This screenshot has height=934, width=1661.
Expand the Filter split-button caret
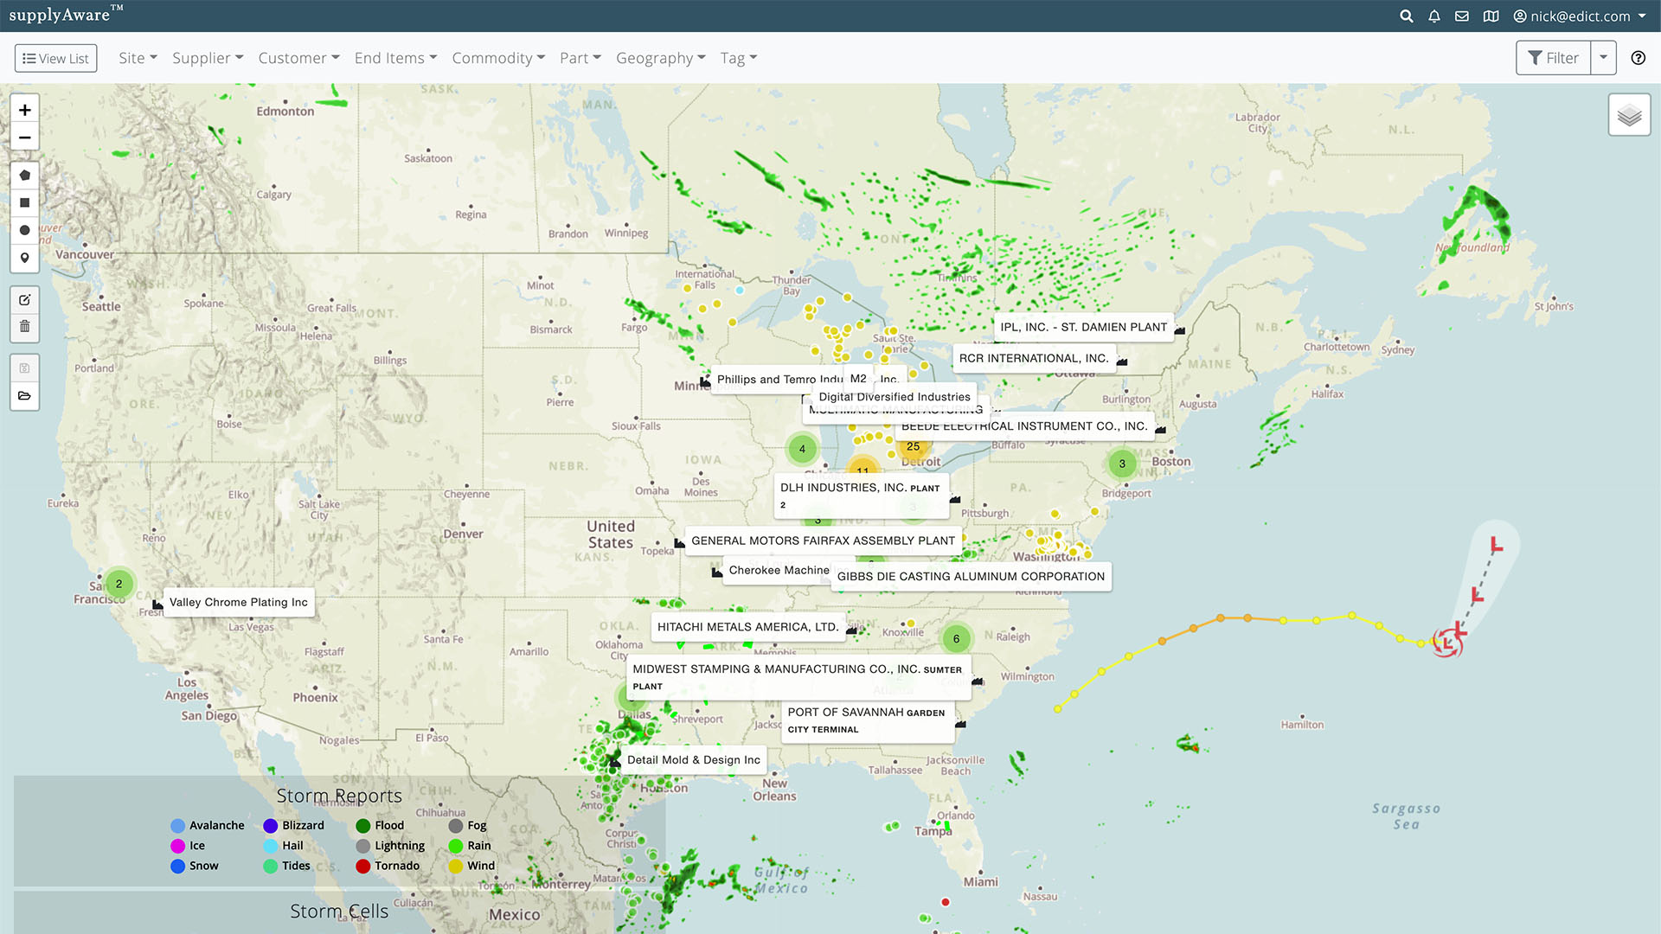coord(1603,58)
